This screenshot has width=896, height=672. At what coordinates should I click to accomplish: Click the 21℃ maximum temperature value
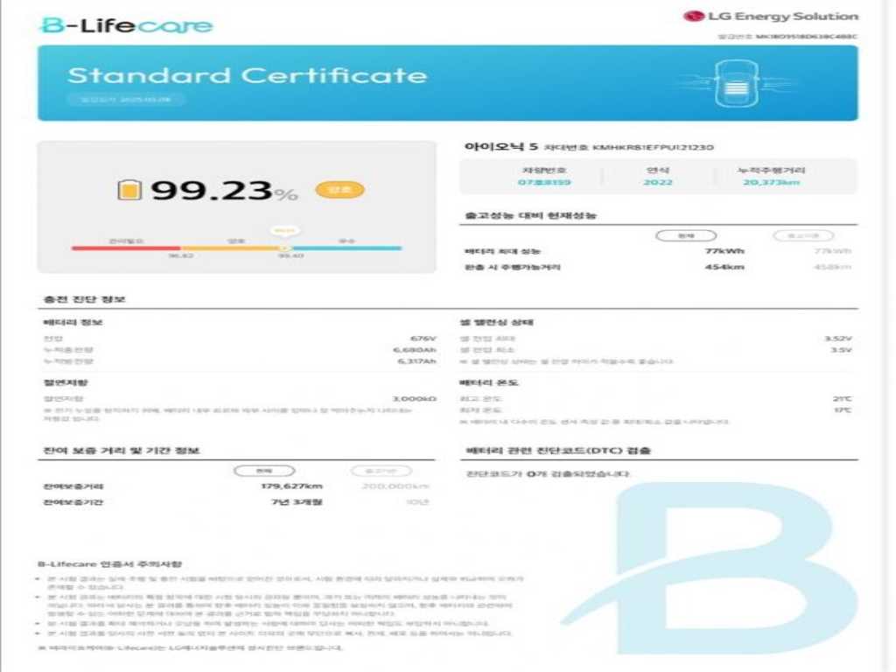[x=843, y=398]
